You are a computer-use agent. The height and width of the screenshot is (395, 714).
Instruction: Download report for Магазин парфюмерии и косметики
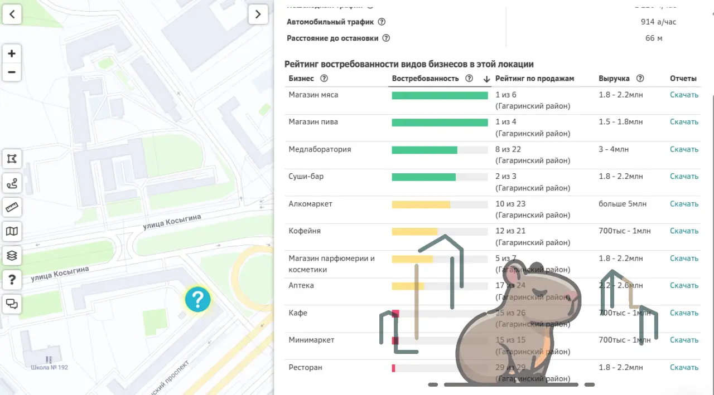(684, 259)
